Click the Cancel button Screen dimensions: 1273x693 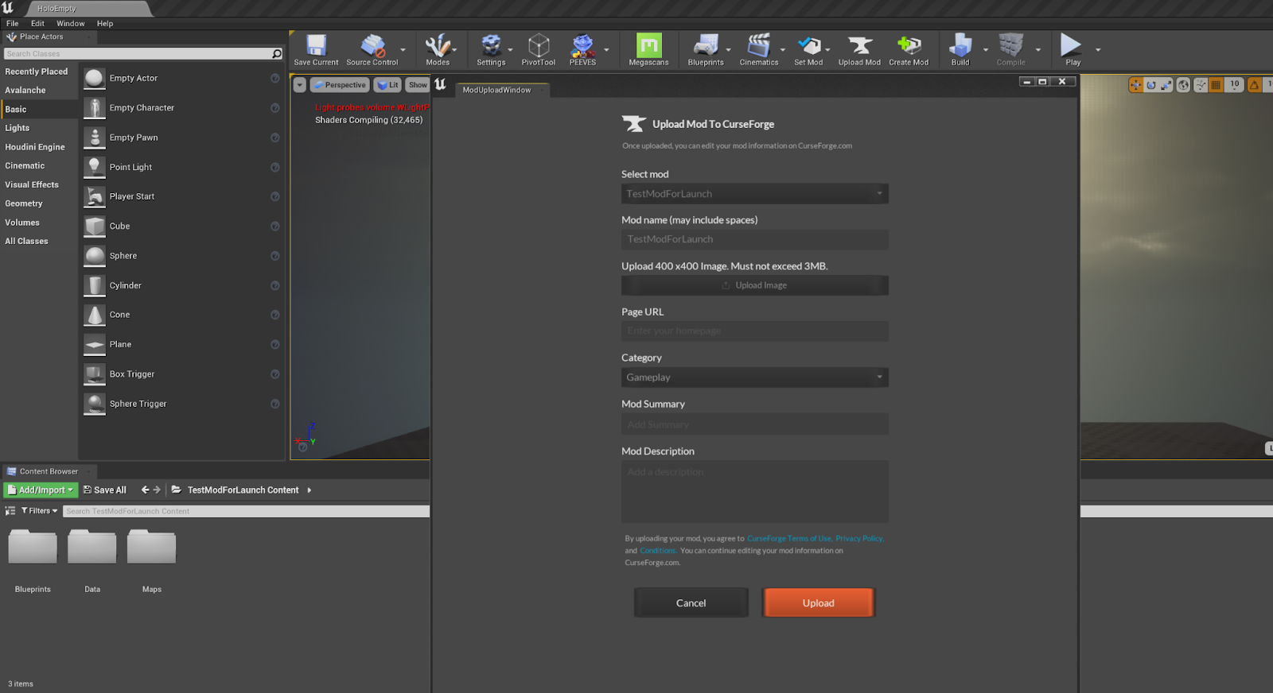tap(691, 603)
